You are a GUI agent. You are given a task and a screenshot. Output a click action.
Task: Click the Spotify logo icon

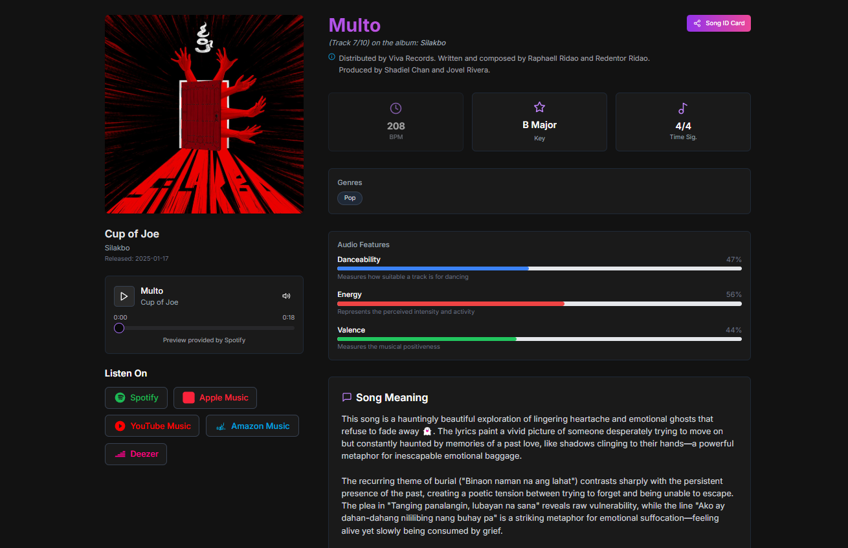pos(120,398)
